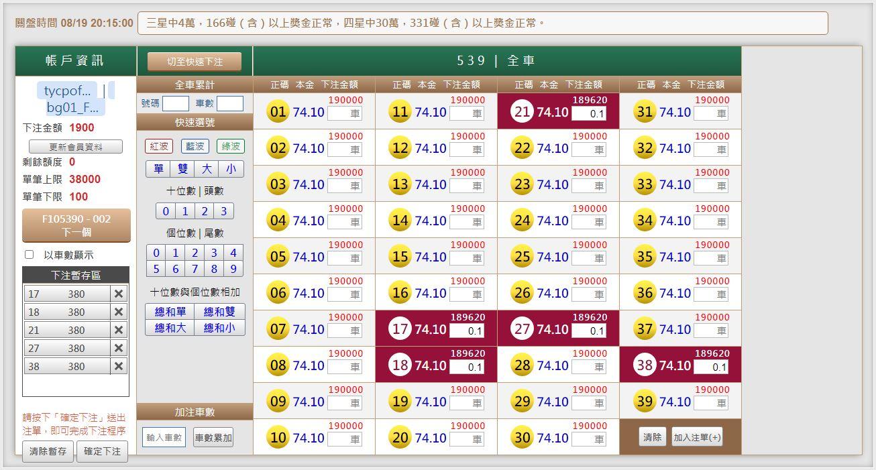
Task: Select yellow number ball 16
Action: pyautogui.click(x=400, y=293)
